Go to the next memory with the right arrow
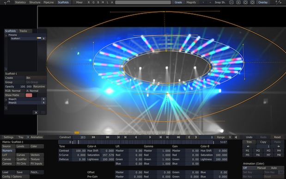The height and width of the screenshot is (179, 286). (278, 146)
